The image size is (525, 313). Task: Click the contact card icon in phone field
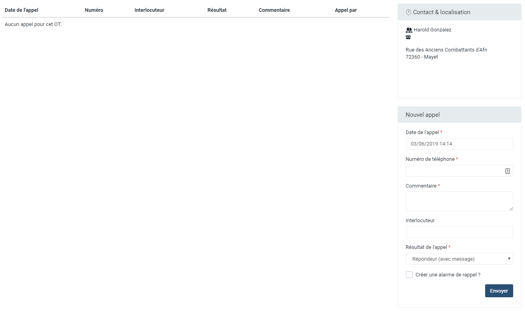click(508, 171)
